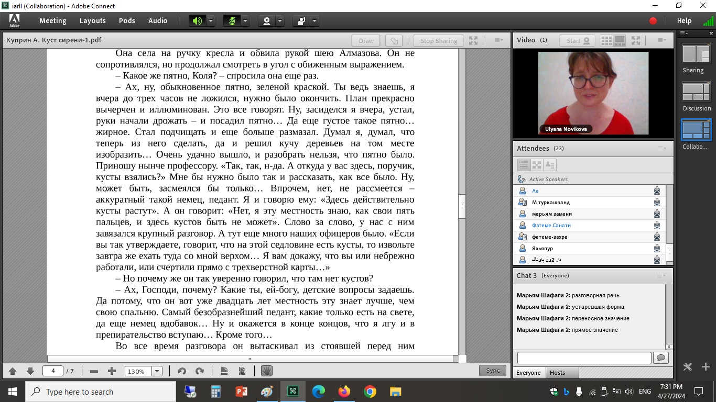716x402 pixels.
Task: Mute the speaker icon
Action: (x=197, y=21)
